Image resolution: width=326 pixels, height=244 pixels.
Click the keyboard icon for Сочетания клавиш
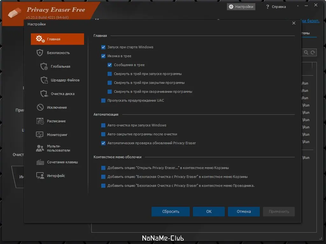(x=40, y=162)
